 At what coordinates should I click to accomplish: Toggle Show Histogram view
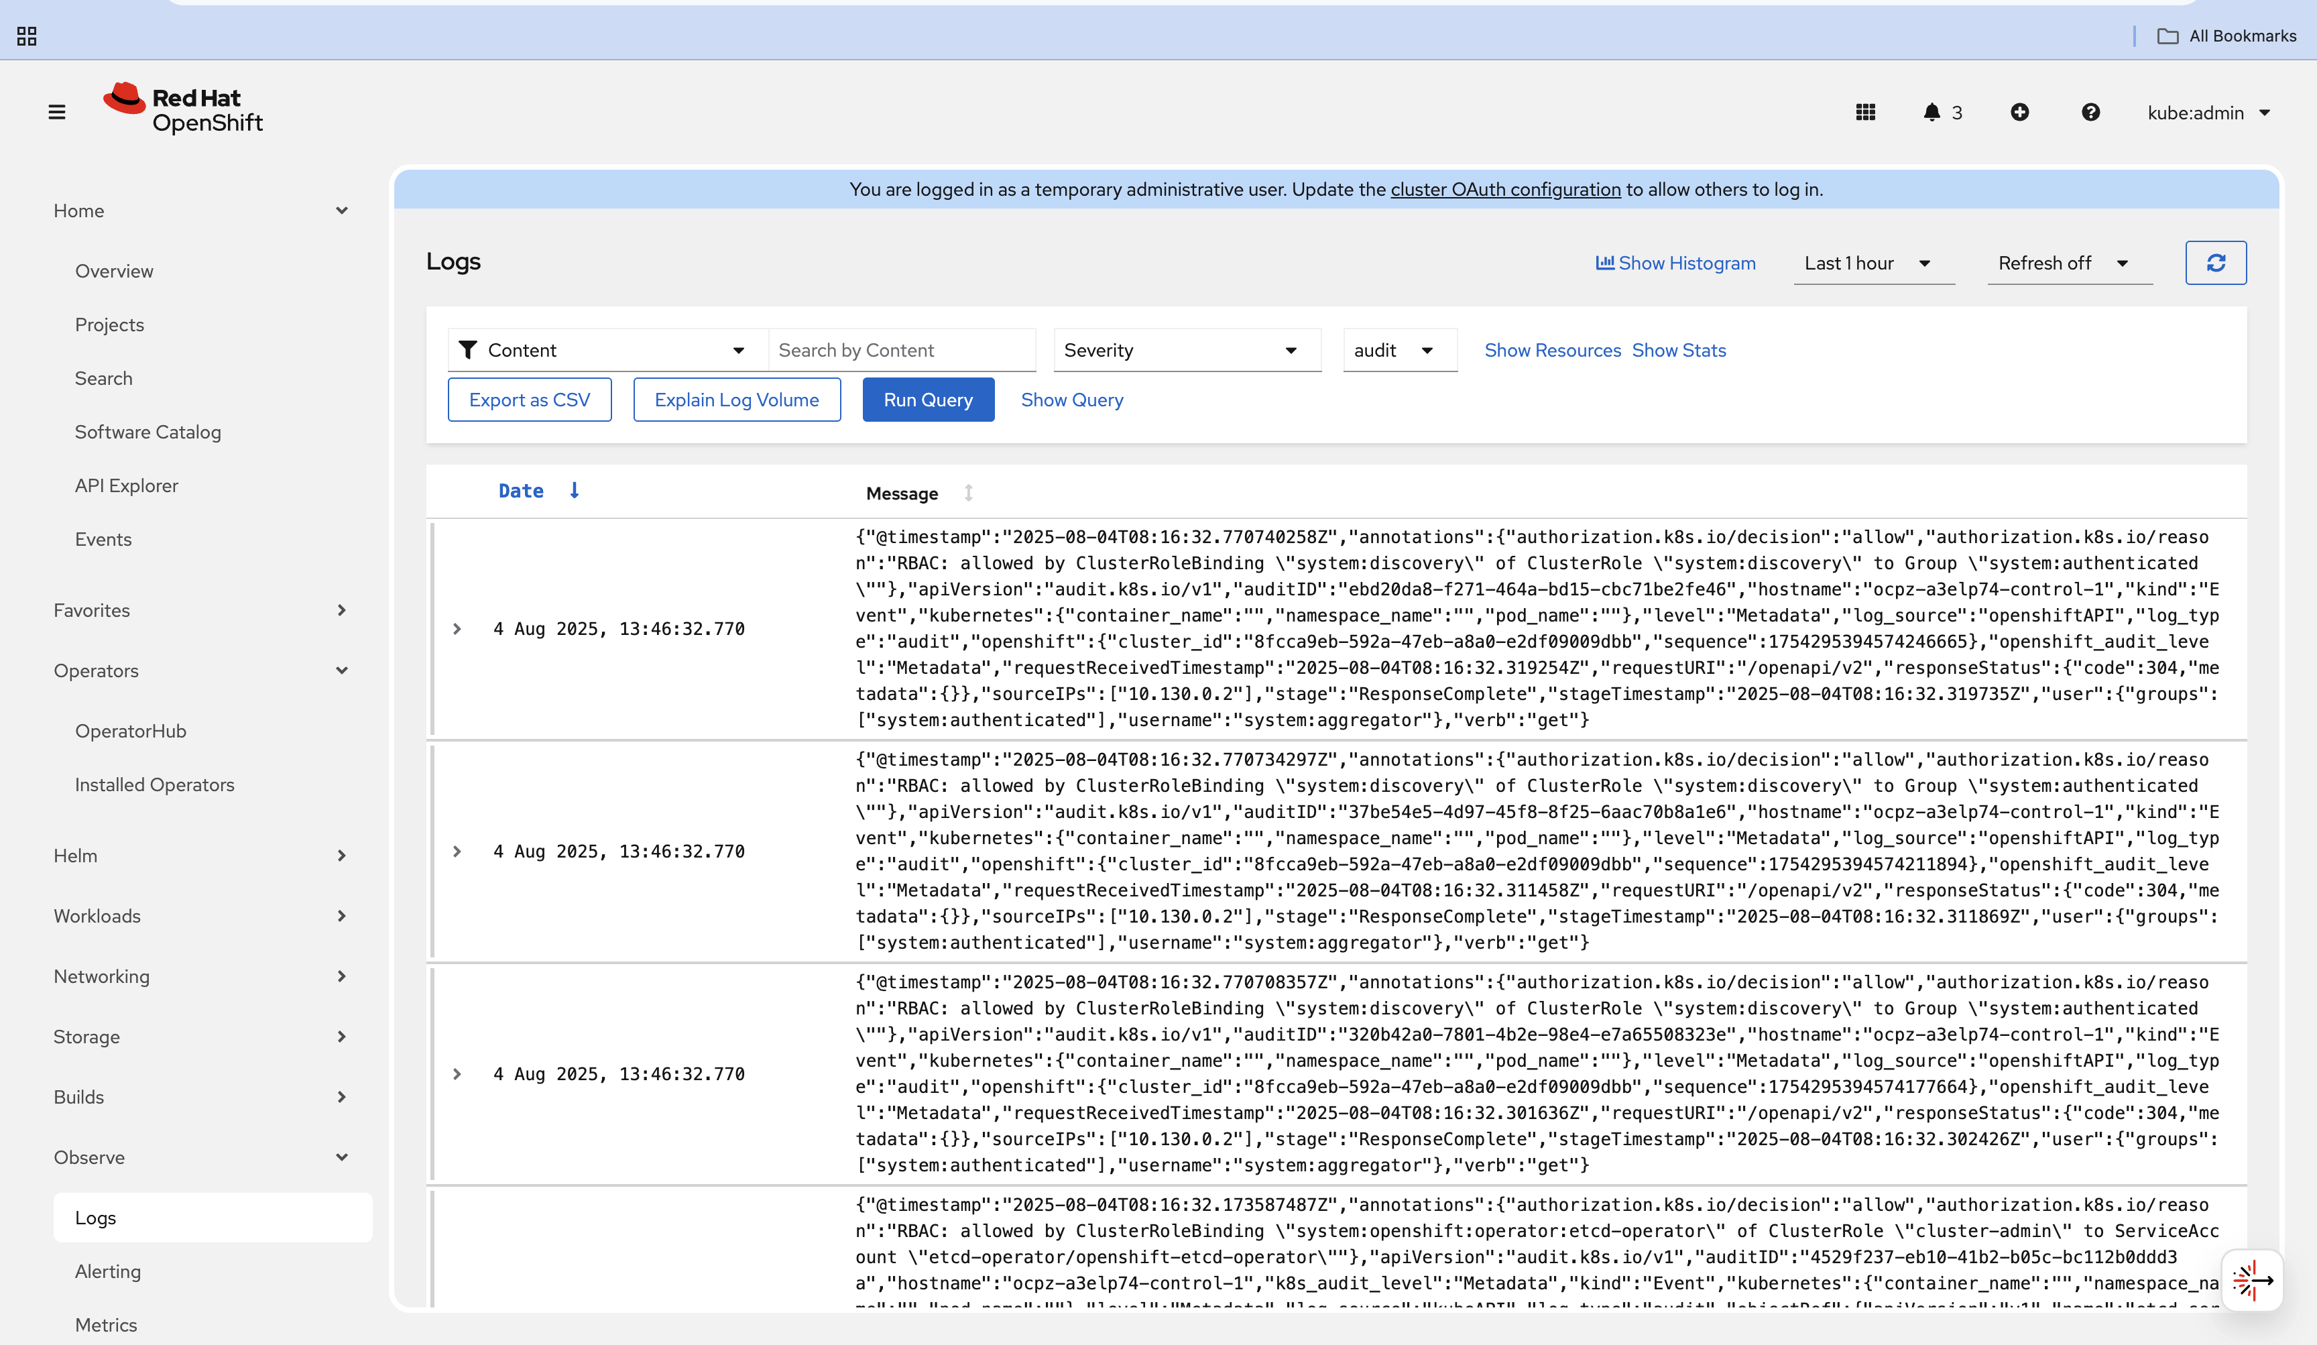point(1675,263)
